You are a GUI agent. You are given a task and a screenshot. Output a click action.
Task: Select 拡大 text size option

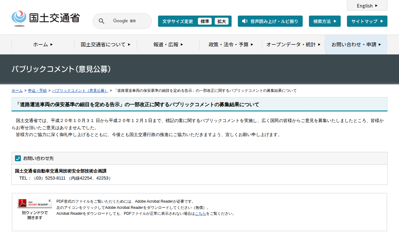(222, 21)
